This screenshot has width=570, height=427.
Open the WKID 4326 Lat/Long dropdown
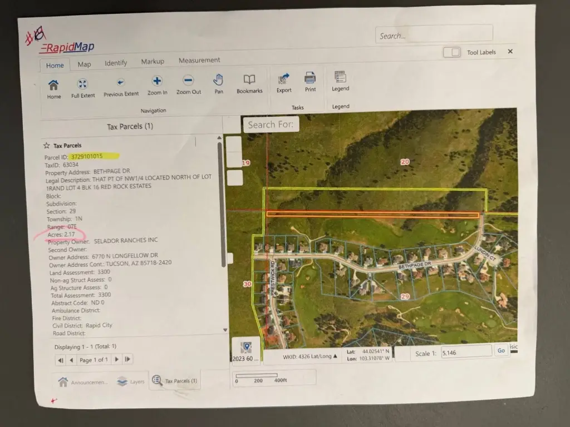click(311, 356)
